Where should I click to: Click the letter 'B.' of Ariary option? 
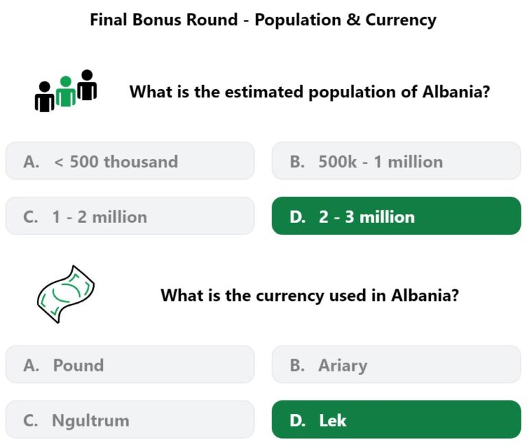297,365
